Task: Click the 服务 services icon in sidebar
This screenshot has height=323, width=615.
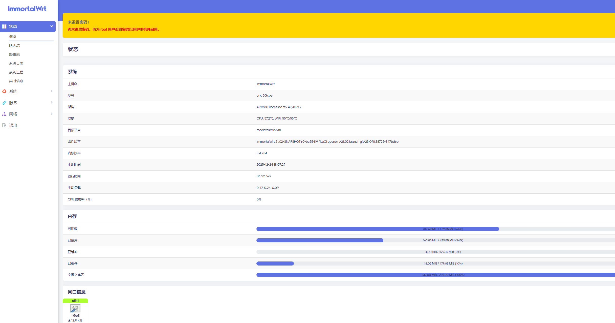Action: 4,103
